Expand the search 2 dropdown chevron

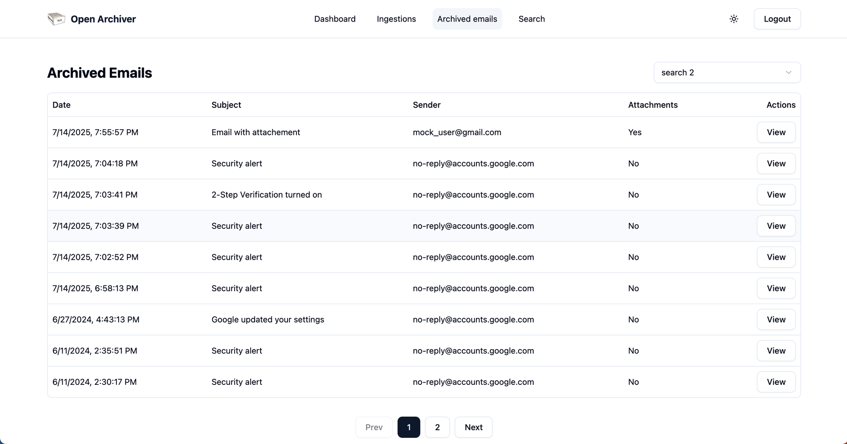click(x=788, y=72)
